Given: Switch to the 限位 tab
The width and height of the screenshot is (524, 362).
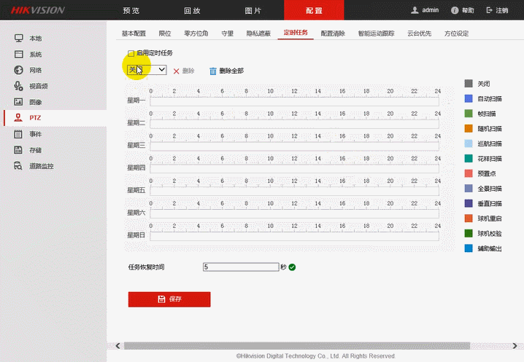Looking at the screenshot, I should (x=165, y=34).
